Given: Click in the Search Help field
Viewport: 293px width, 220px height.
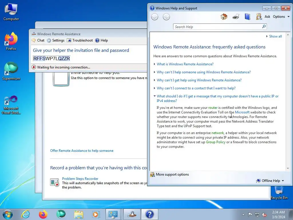Looking at the screenshot, I should [218, 27].
